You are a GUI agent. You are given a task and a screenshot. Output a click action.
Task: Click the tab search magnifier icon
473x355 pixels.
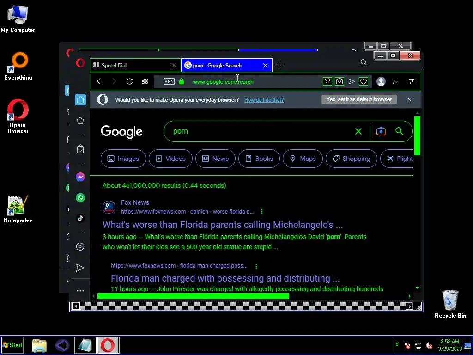[364, 62]
